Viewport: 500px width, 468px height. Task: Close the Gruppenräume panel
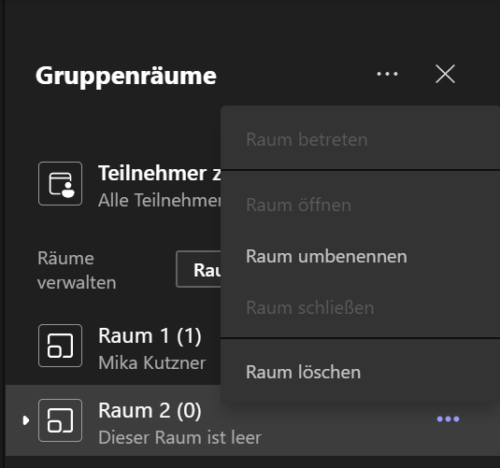point(445,74)
